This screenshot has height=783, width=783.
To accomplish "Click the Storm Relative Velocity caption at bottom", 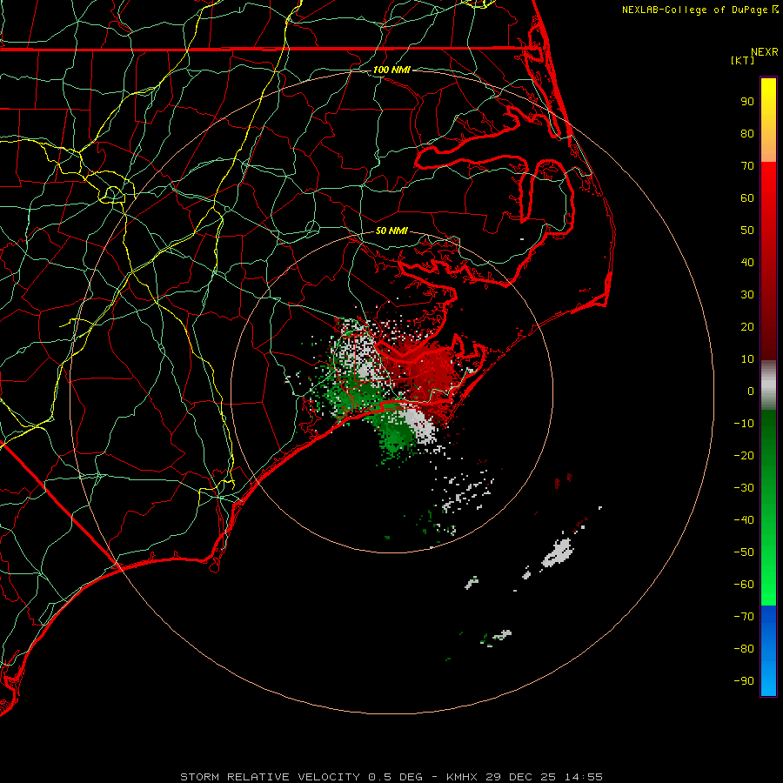I will (391, 777).
